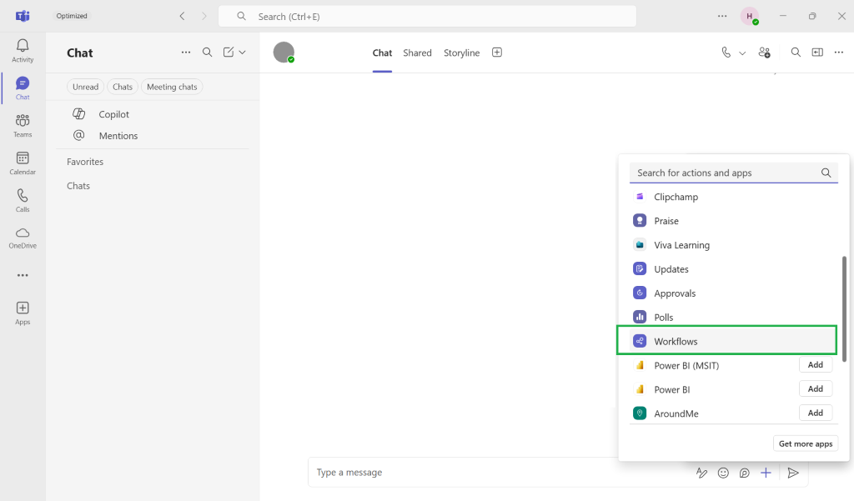
Task: Open Calls in sidebar
Action: [x=23, y=200]
